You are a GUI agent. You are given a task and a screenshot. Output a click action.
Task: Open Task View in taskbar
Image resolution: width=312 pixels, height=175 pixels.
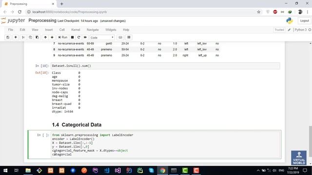click(17, 171)
